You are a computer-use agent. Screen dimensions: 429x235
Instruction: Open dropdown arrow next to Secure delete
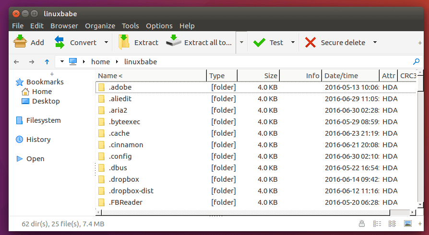point(375,42)
